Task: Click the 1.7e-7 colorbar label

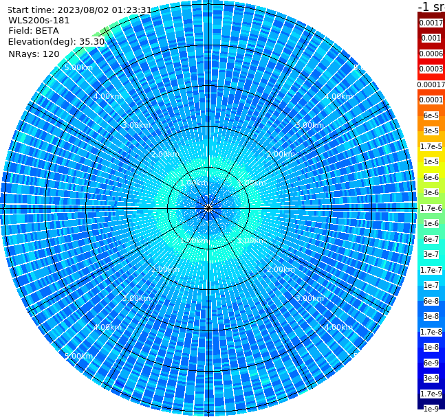Action: pos(431,270)
